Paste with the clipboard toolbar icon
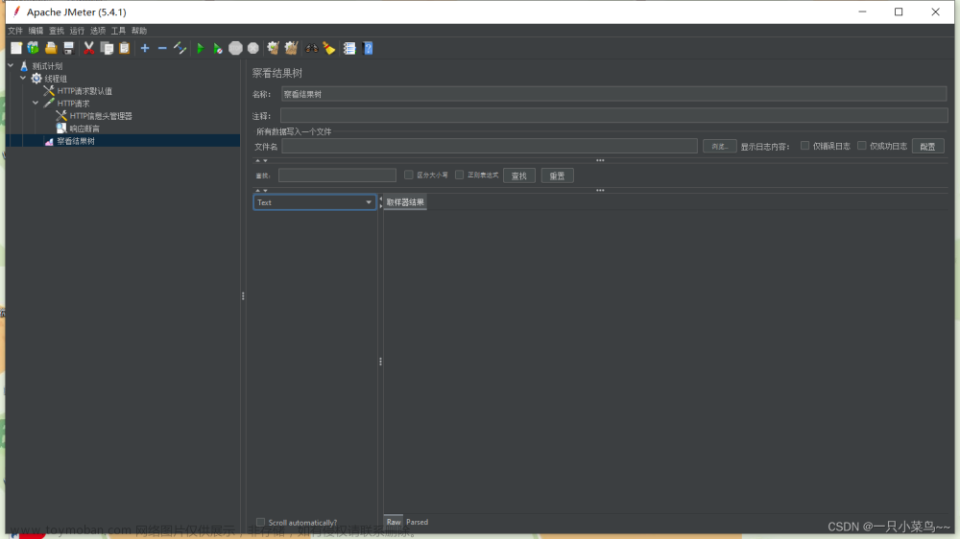960x539 pixels. tap(124, 48)
